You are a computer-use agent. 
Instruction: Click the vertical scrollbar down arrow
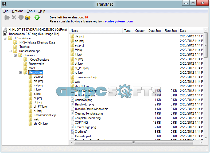(205, 138)
